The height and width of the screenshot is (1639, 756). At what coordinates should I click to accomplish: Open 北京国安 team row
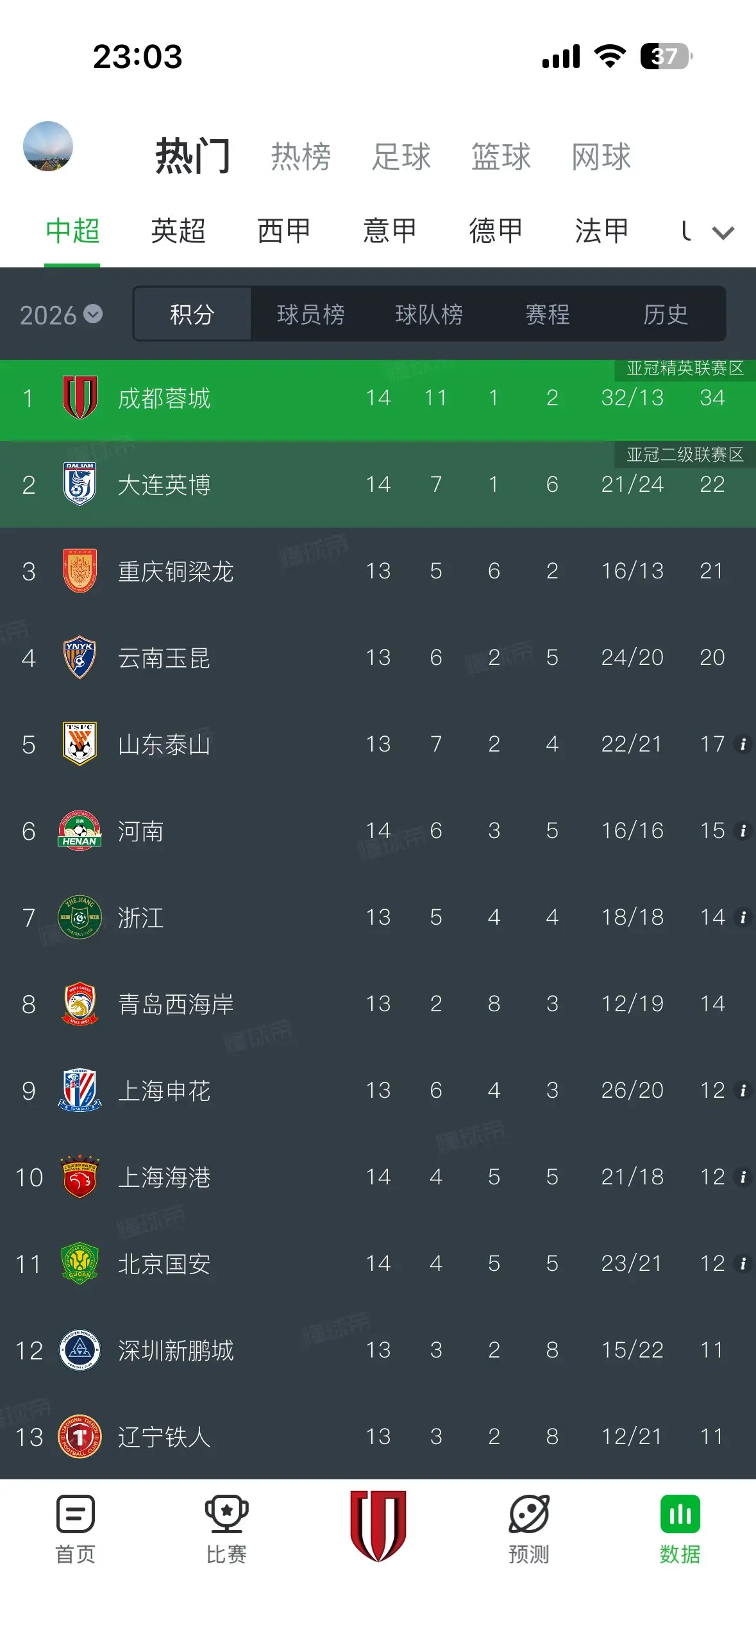pos(378,1263)
